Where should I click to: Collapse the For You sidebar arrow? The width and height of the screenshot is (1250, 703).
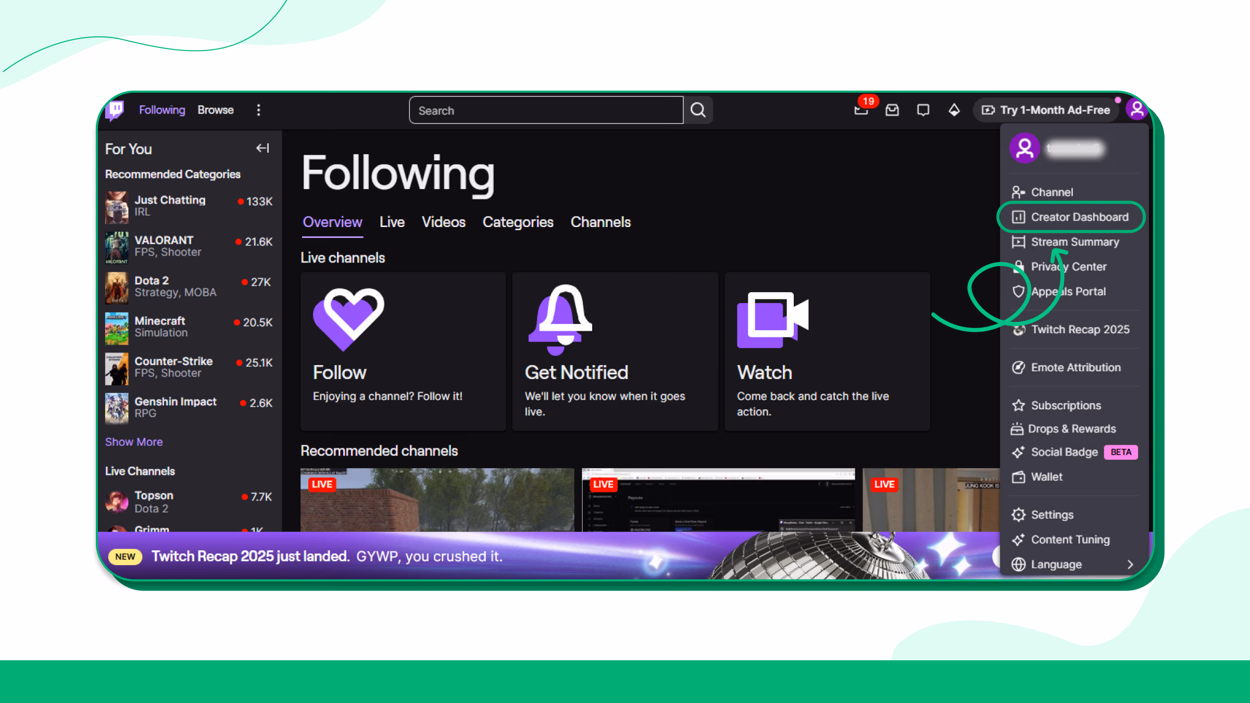(262, 148)
